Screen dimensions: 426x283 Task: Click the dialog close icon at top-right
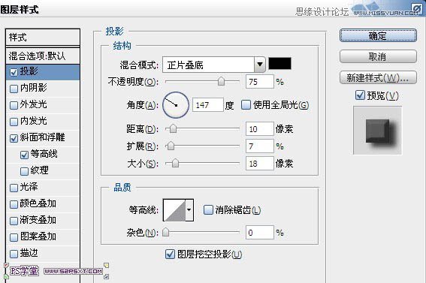pos(416,8)
